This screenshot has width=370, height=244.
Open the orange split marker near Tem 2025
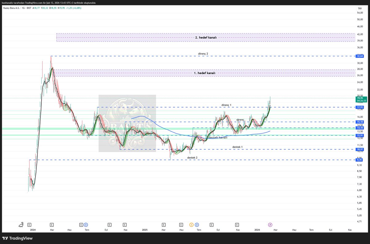click(191, 225)
